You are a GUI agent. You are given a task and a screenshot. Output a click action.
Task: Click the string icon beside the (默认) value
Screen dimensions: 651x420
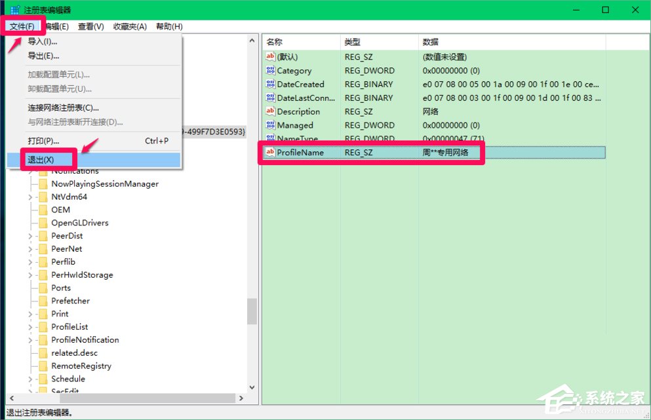point(270,57)
